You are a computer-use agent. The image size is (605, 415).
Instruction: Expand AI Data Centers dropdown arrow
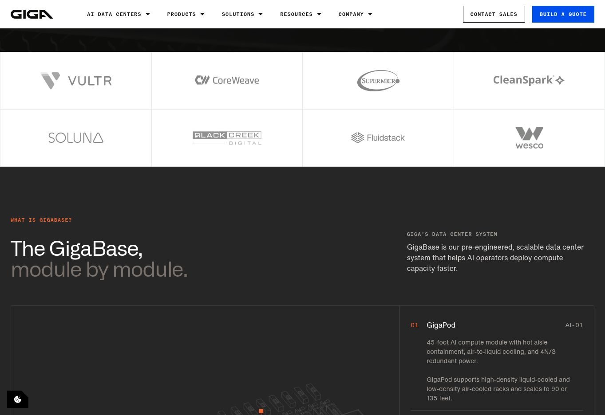click(x=148, y=14)
